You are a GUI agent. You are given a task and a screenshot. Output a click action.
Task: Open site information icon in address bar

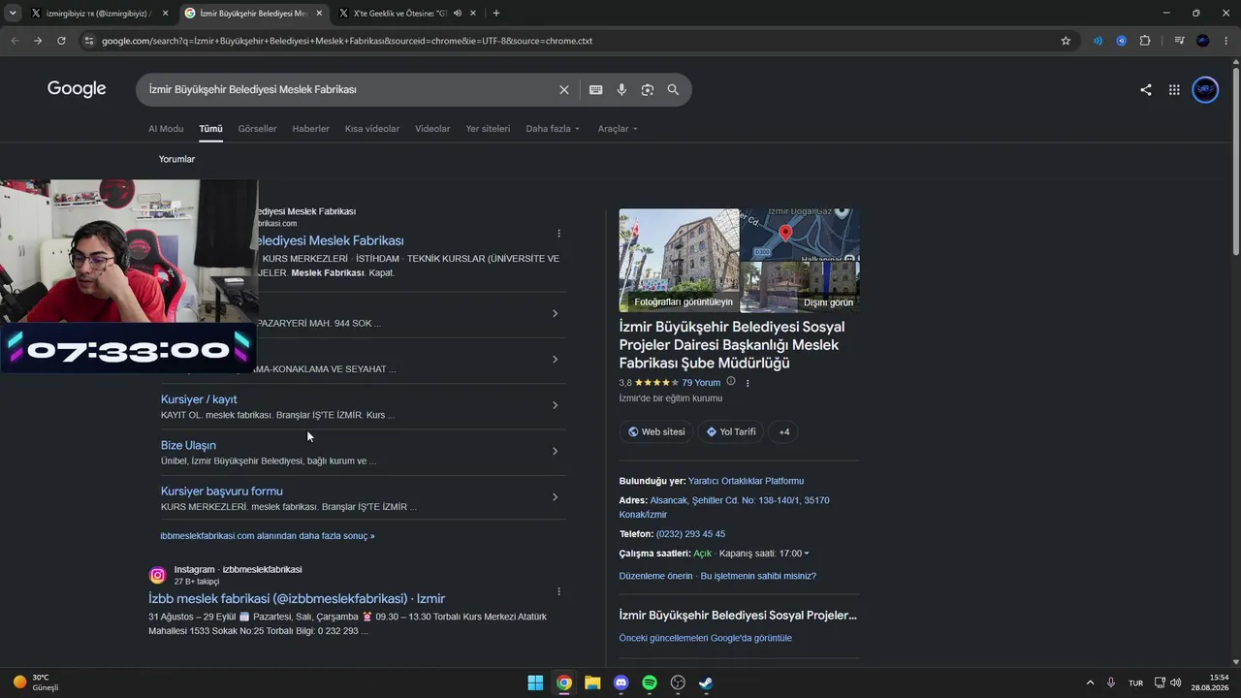[88, 41]
